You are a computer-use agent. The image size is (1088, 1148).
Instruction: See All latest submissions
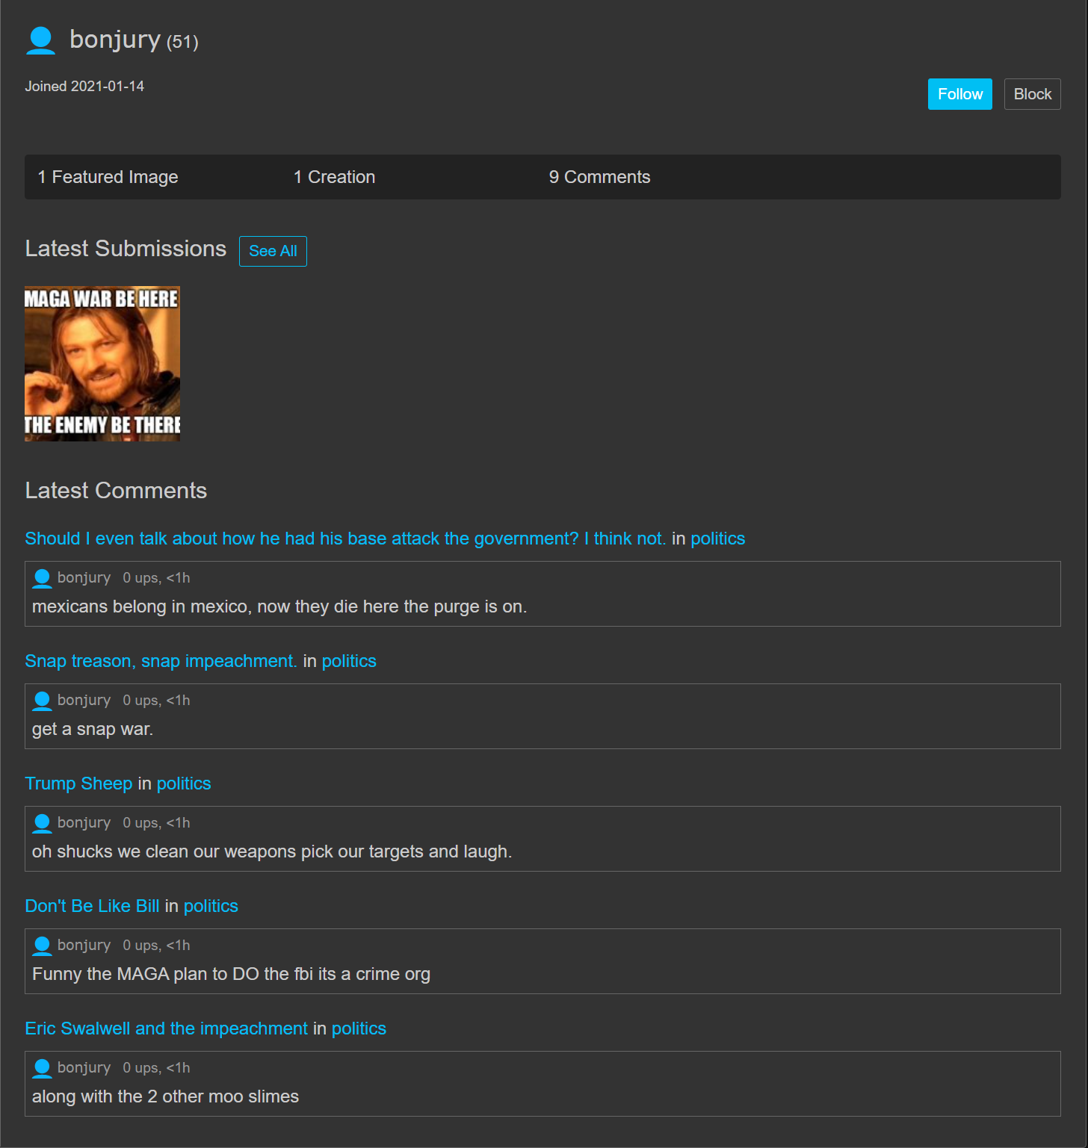coord(273,251)
